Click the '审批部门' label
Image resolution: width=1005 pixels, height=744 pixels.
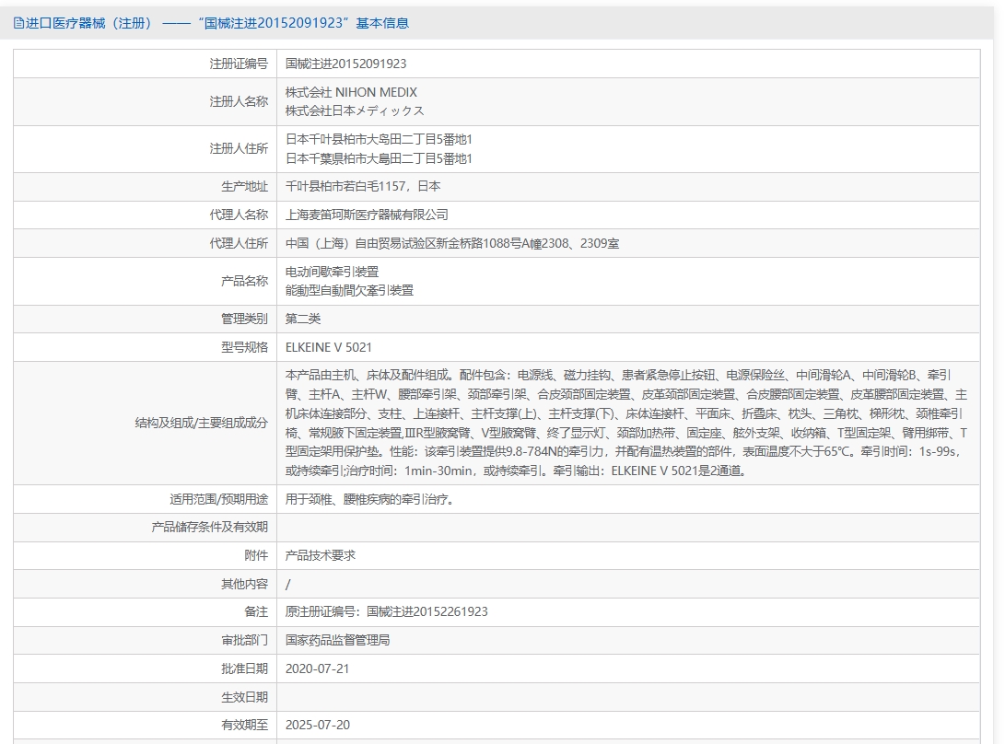tap(244, 640)
